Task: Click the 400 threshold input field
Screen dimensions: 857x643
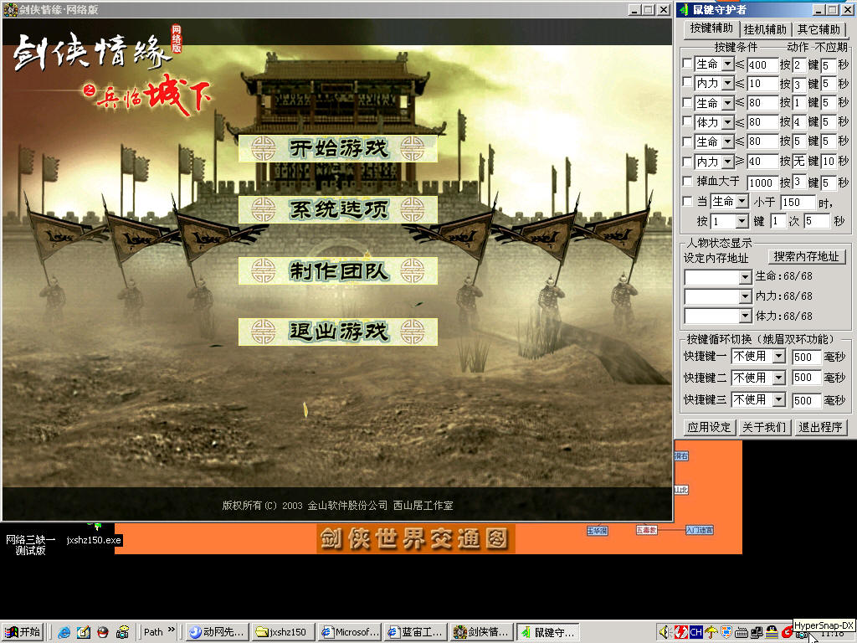Action: click(762, 65)
